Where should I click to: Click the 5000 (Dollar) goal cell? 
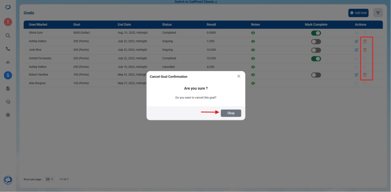[x=82, y=33]
